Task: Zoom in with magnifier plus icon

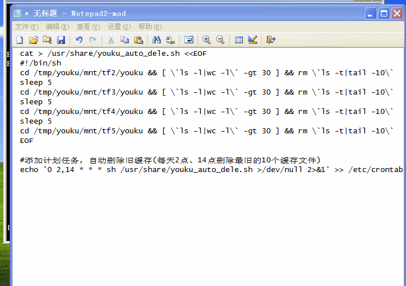Action: [206, 40]
